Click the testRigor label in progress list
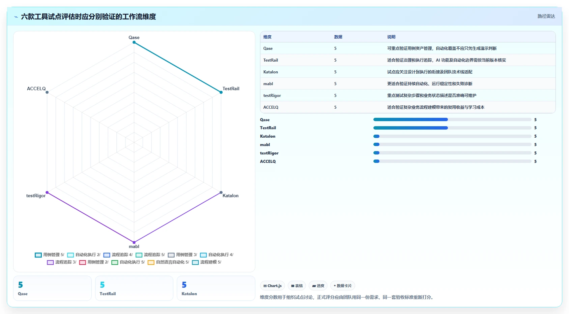Screen dimensions: 569x314 [269, 153]
